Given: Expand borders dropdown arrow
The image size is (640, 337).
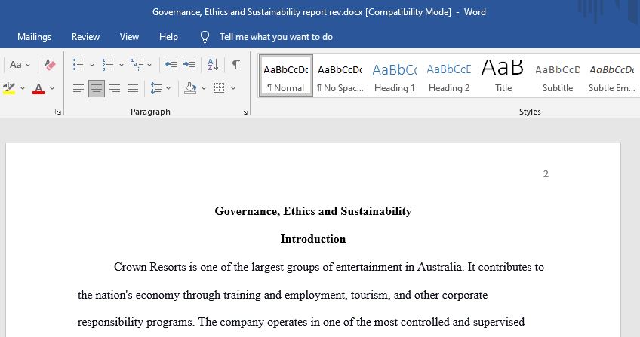Looking at the screenshot, I should [x=233, y=88].
